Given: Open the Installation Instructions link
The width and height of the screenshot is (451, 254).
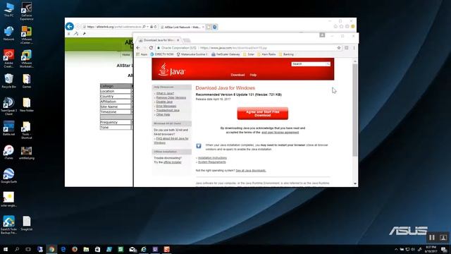Looking at the screenshot, I should 212,158.
